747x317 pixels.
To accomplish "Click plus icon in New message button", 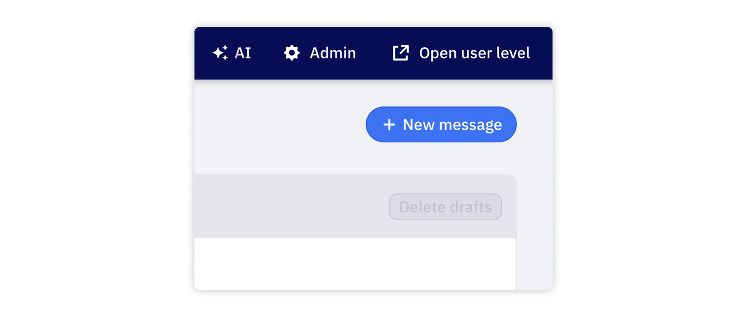I will [x=389, y=125].
